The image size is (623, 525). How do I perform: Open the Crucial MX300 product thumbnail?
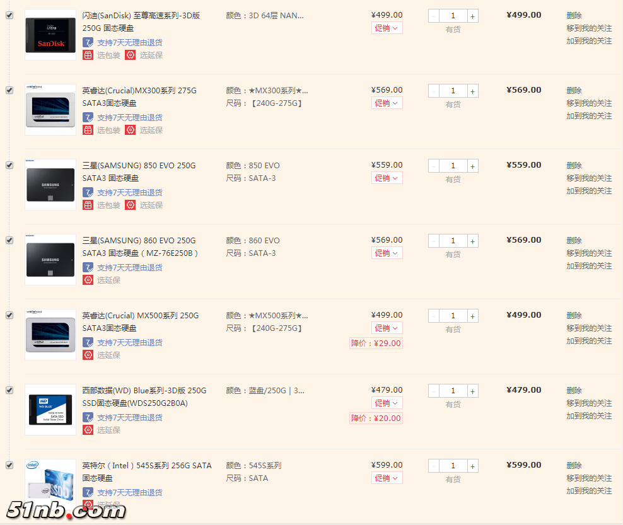point(50,110)
